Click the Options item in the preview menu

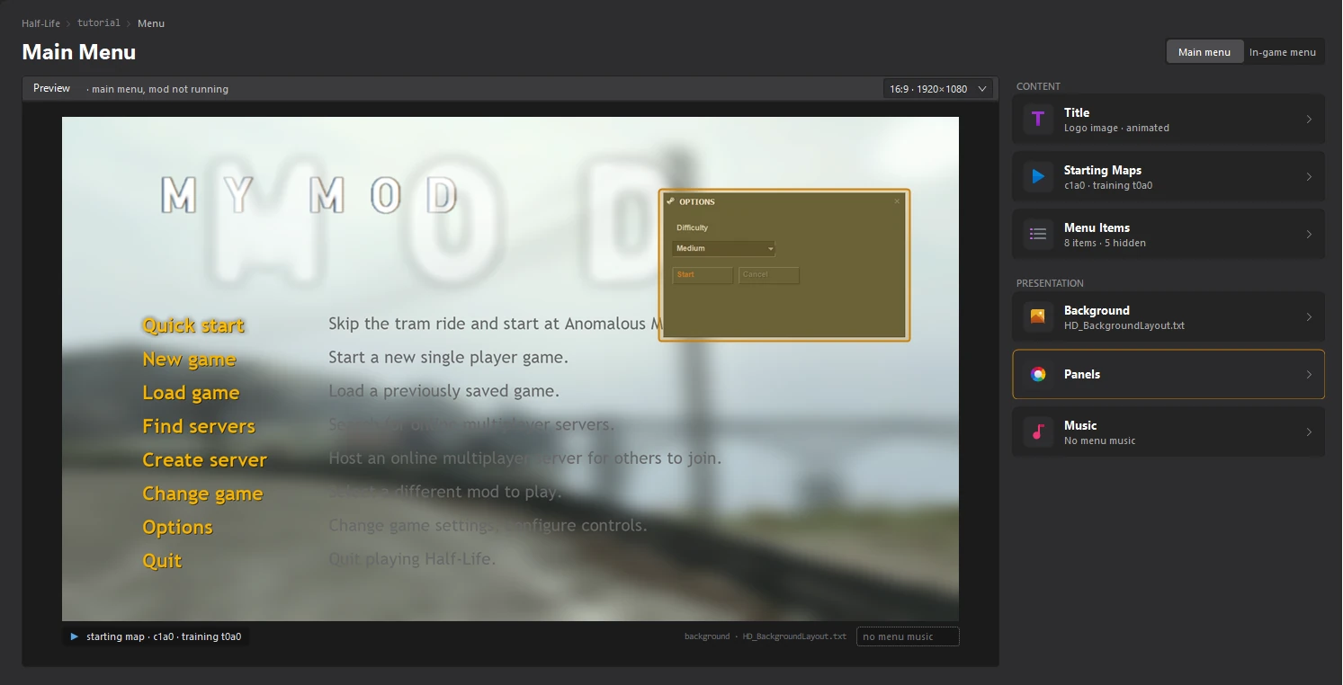177,527
